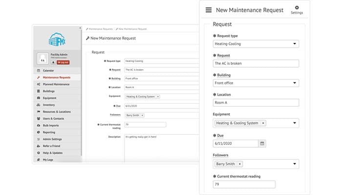Click the FMX logo in sidebar

click(x=57, y=39)
